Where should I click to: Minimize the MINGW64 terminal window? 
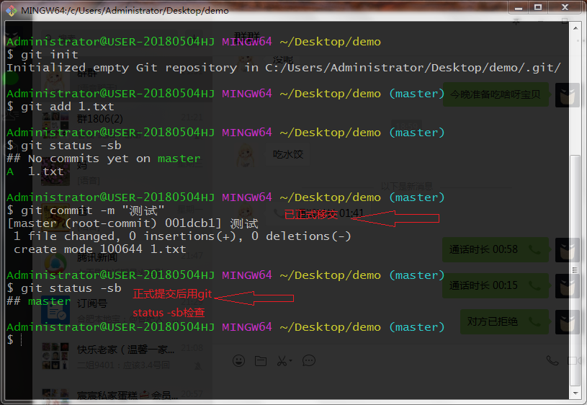[x=519, y=7]
